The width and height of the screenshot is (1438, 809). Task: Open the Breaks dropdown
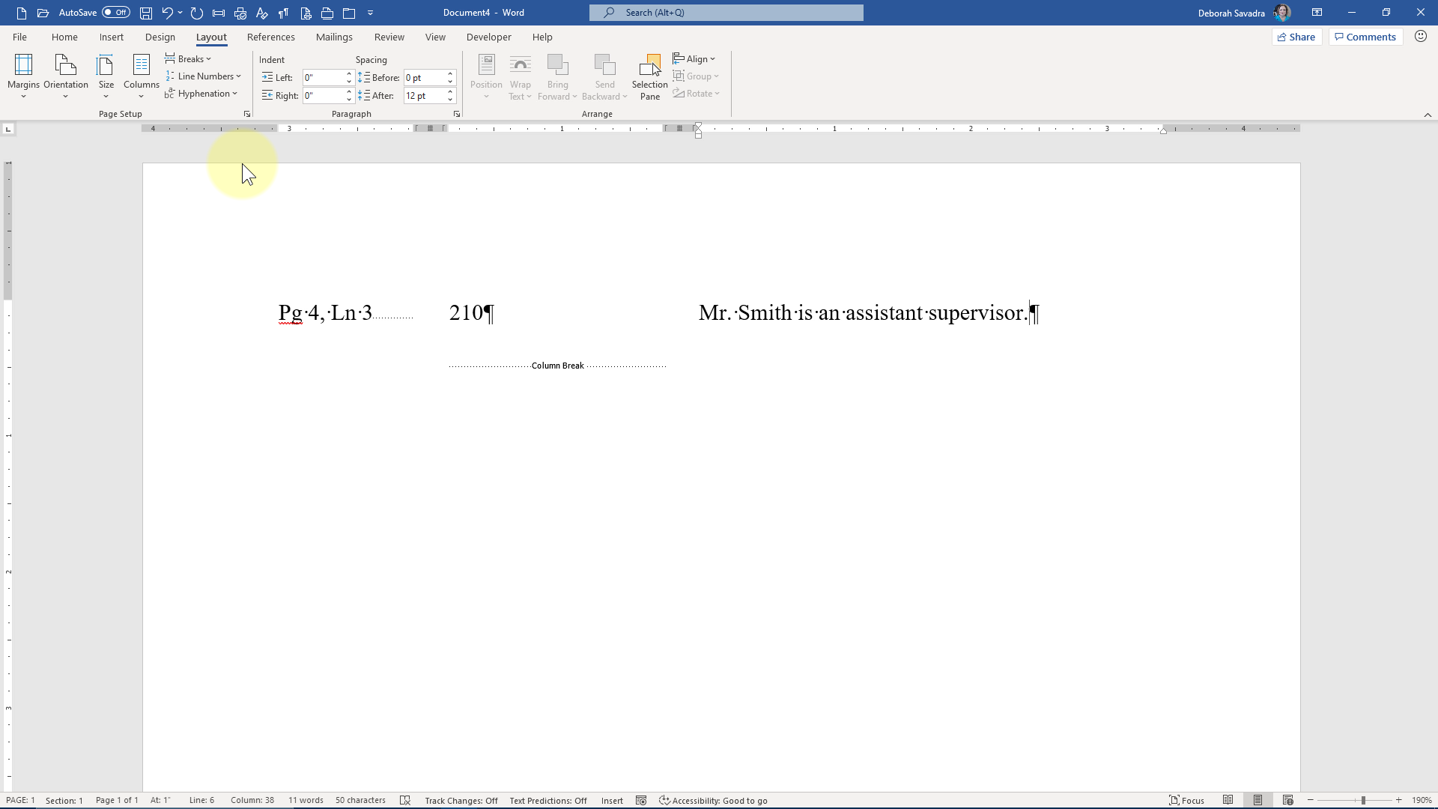(x=188, y=58)
